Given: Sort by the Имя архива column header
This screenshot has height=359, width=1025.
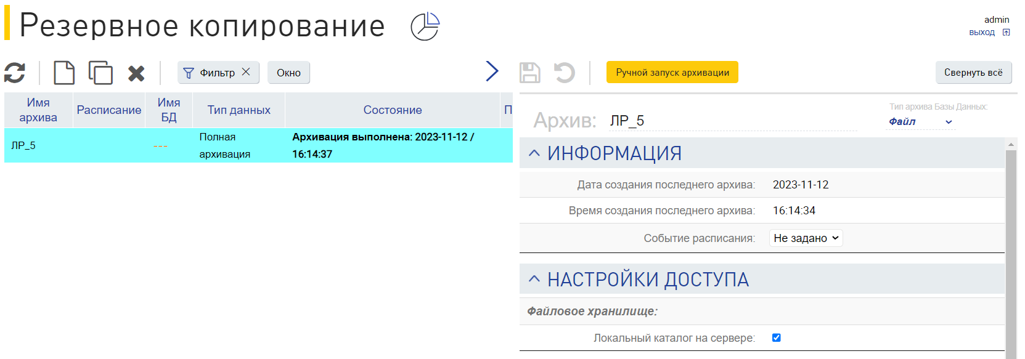Looking at the screenshot, I should pos(38,110).
